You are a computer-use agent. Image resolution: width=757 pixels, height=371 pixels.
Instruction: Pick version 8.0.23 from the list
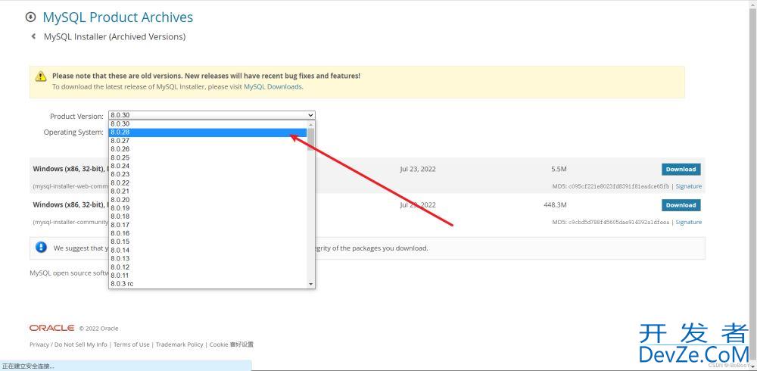[x=207, y=174]
